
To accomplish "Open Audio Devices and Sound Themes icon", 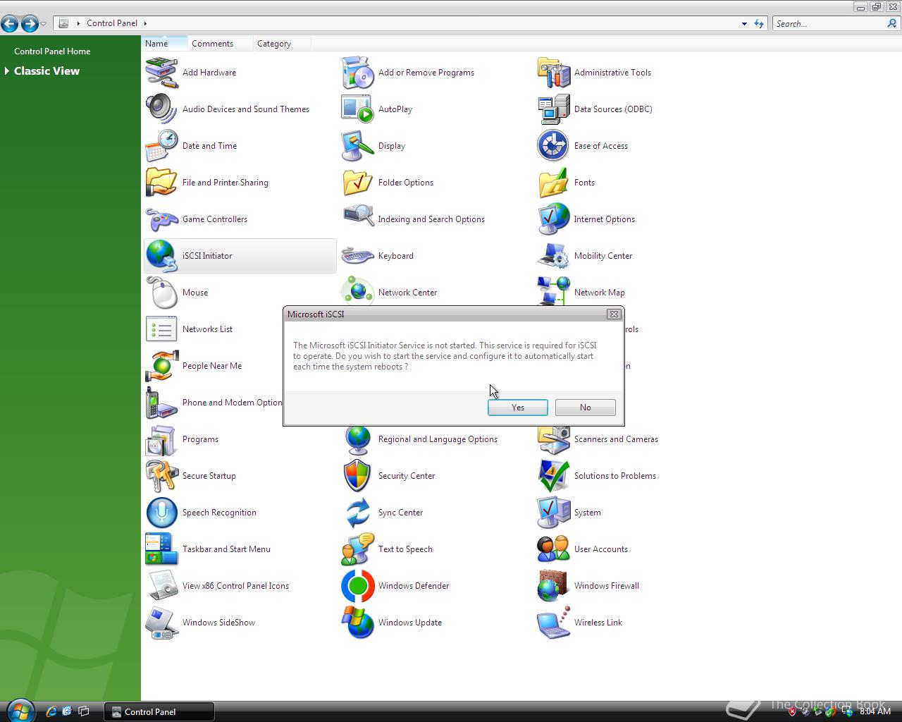I will tap(162, 109).
